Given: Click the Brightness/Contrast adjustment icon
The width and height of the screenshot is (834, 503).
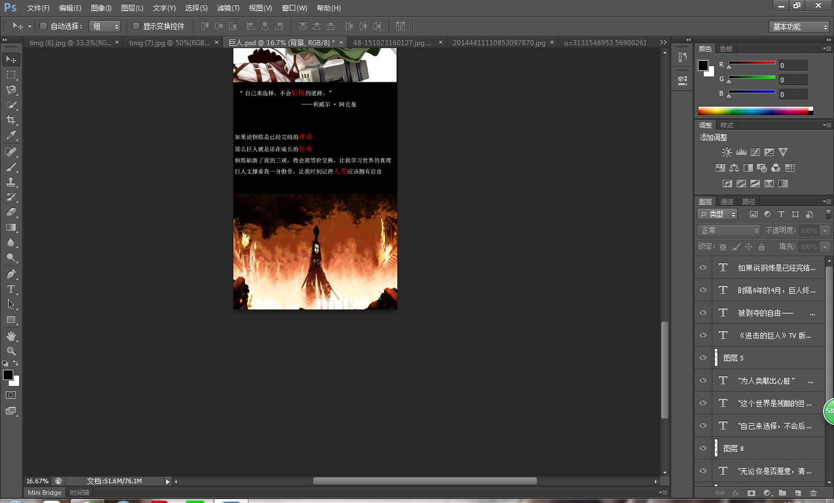Looking at the screenshot, I should (727, 152).
